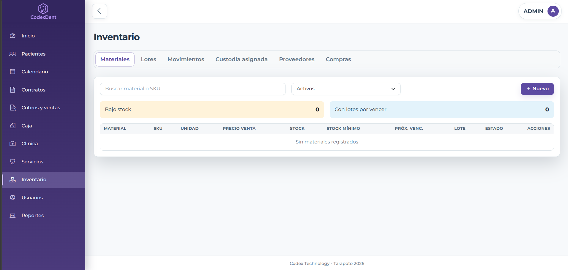
Task: Click the Inventario page heading
Action: [x=117, y=37]
